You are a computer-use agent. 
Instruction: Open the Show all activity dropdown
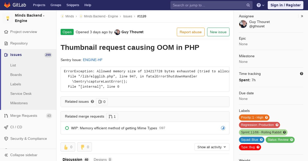(212, 147)
